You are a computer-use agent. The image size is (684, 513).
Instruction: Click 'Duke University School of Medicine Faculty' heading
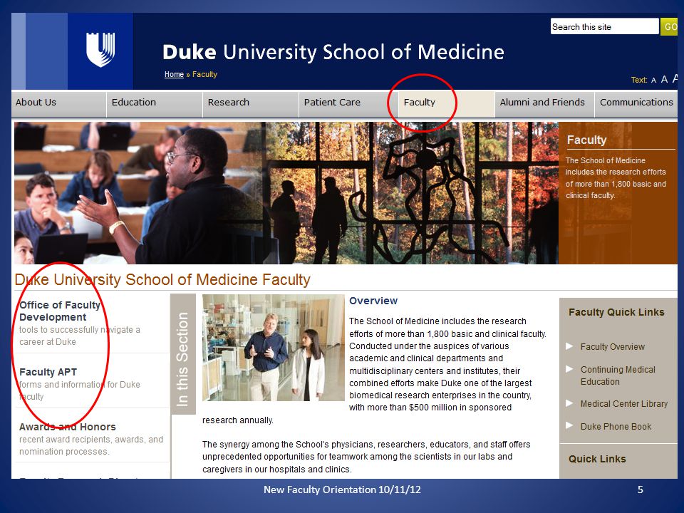pos(162,279)
